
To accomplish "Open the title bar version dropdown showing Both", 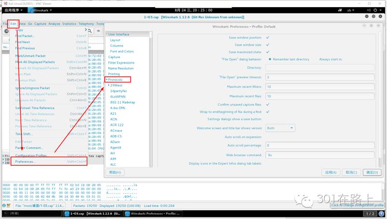I will coord(280,128).
